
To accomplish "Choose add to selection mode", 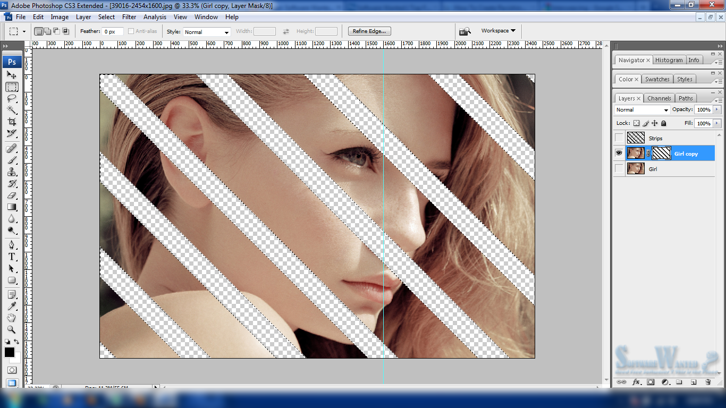I will pyautogui.click(x=47, y=31).
